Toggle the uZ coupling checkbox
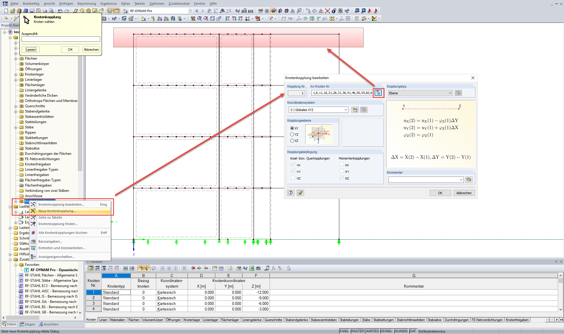The image size is (564, 334). pyautogui.click(x=293, y=178)
